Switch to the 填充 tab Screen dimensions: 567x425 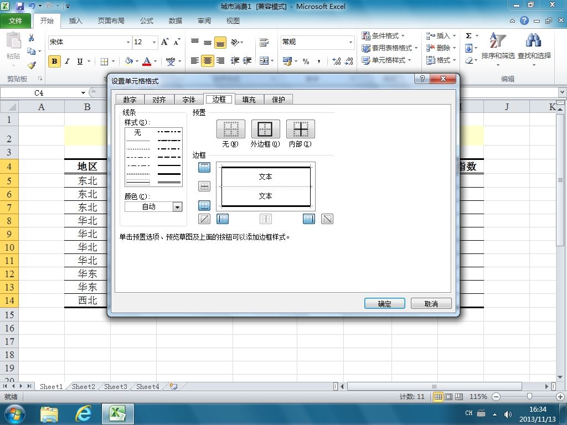[249, 100]
